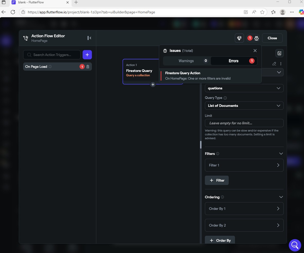Image resolution: width=304 pixels, height=253 pixels.
Task: Open the browser favorites list icon
Action: tap(273, 12)
